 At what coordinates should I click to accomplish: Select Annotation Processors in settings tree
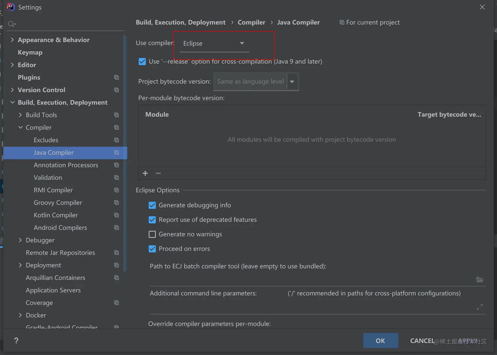[66, 165]
